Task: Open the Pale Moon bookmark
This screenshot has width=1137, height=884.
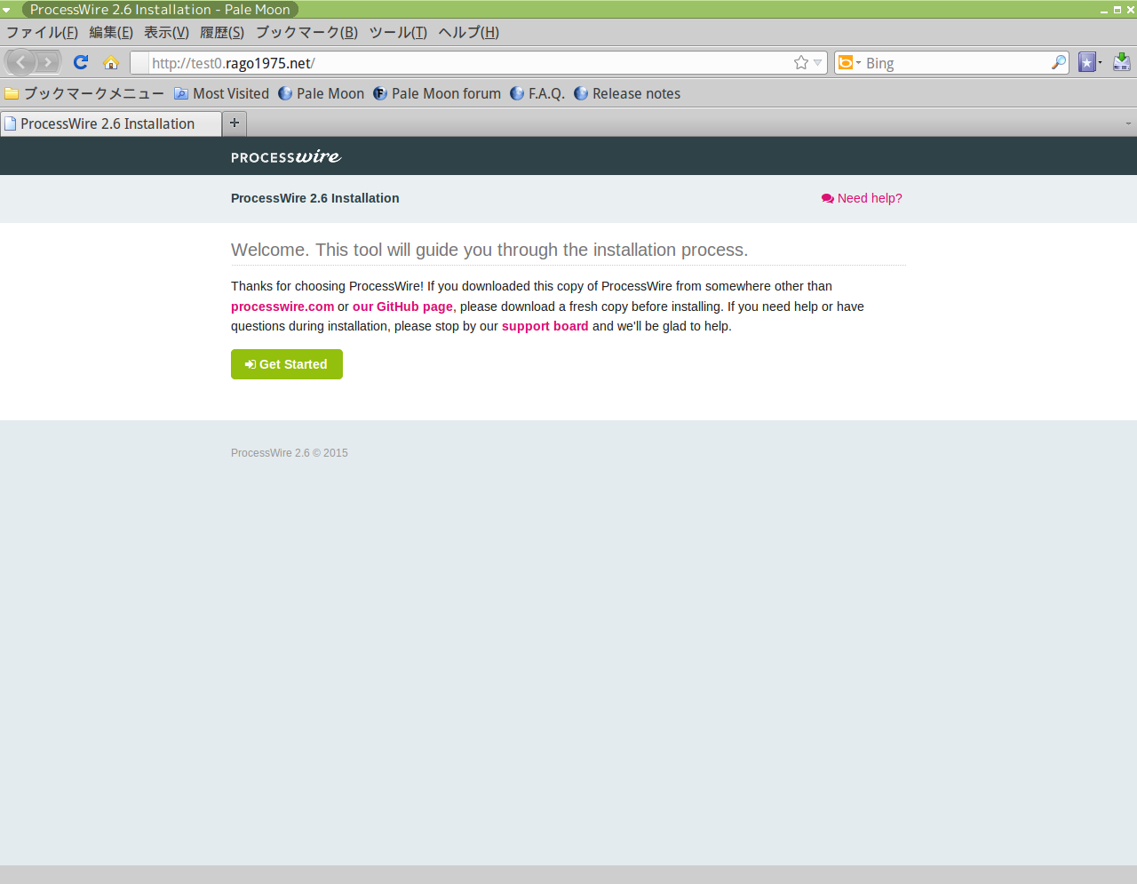Action: click(x=321, y=93)
